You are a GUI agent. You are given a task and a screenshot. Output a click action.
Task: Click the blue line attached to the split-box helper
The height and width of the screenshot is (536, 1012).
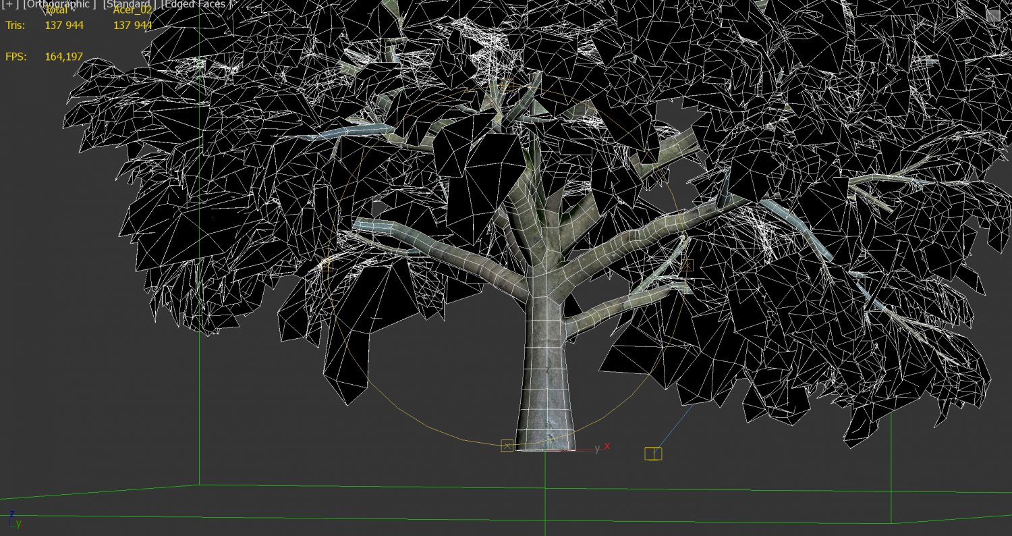pos(676,425)
